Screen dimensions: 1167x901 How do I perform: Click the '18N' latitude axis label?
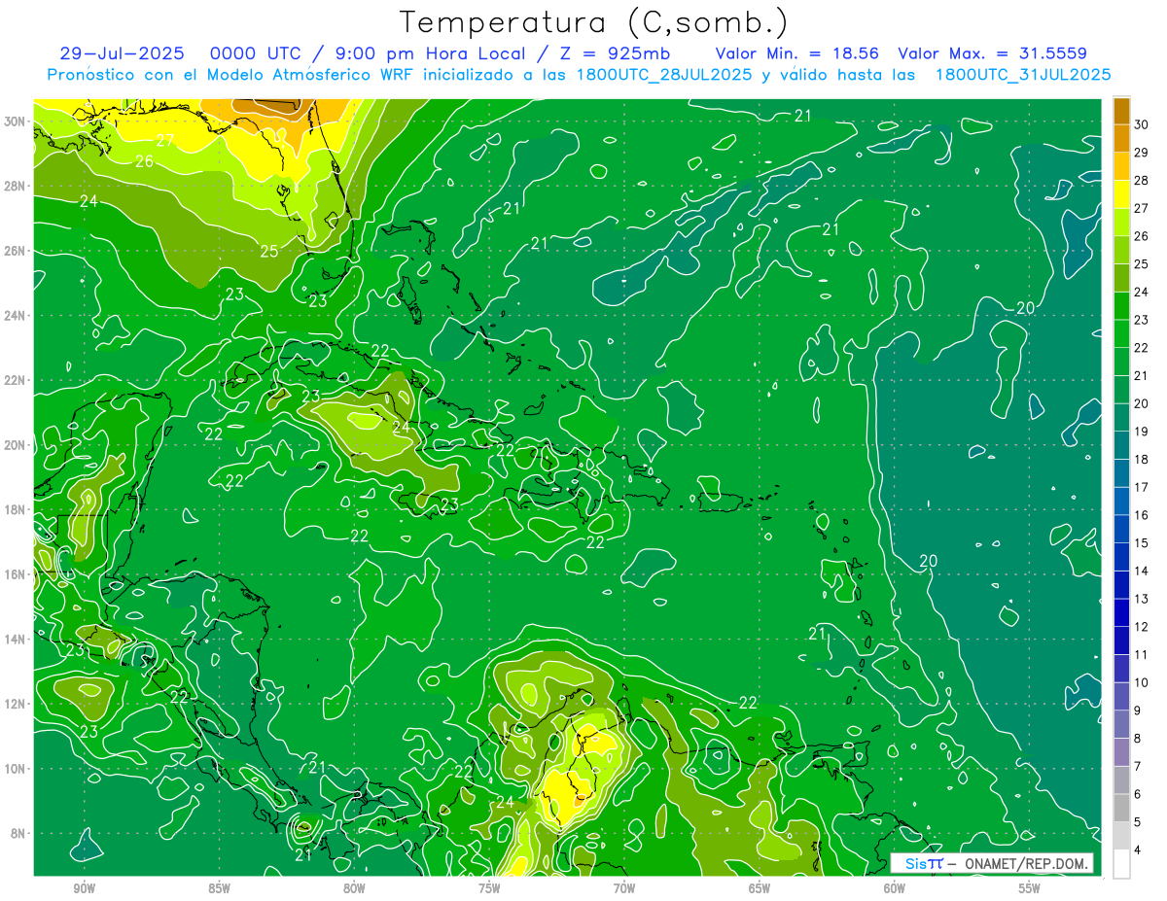pyautogui.click(x=15, y=509)
